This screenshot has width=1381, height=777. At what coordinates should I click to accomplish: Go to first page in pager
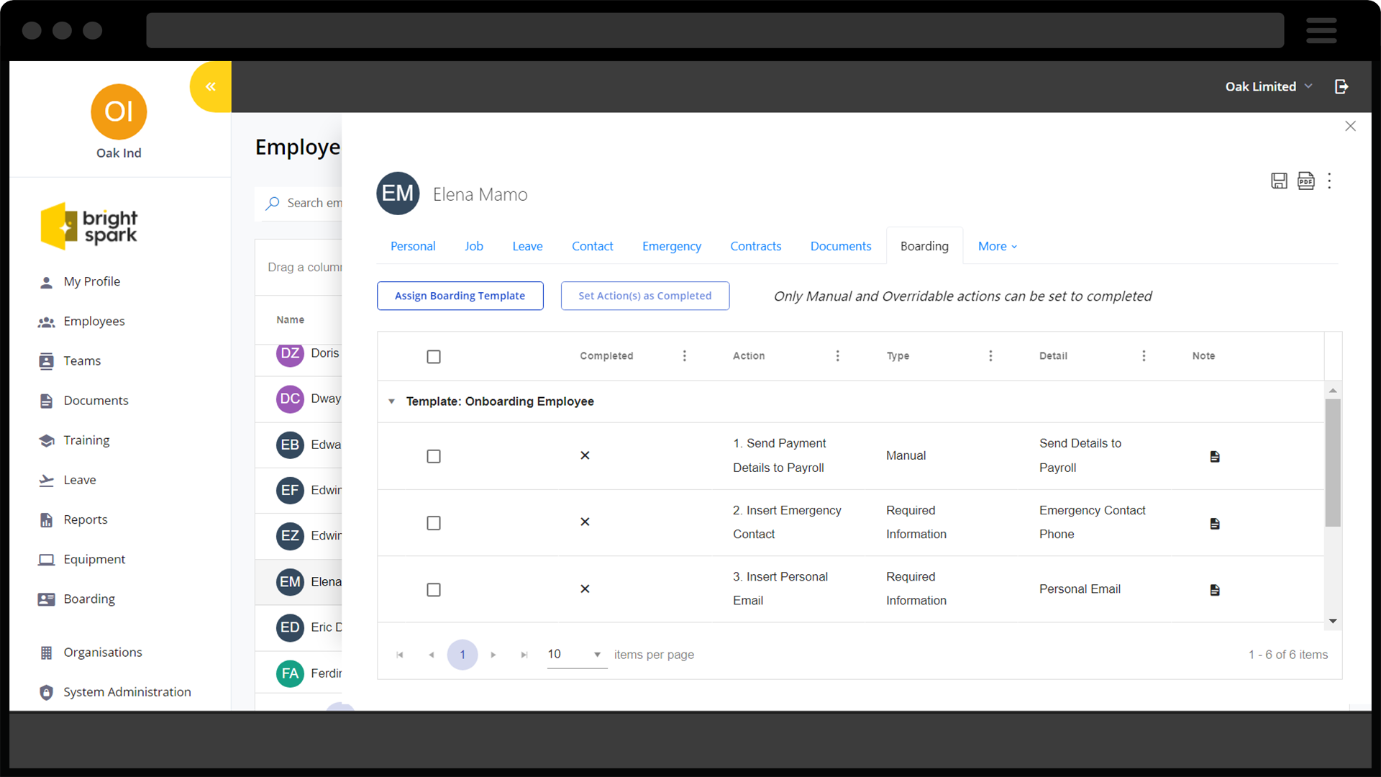pos(400,655)
